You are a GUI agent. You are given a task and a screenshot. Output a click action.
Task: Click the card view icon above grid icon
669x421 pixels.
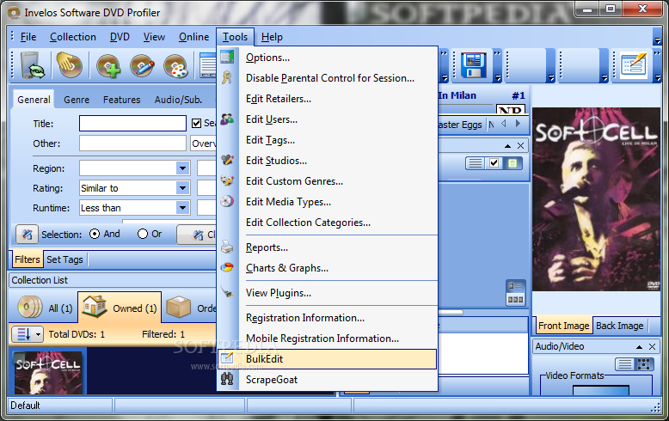pyautogui.click(x=515, y=286)
